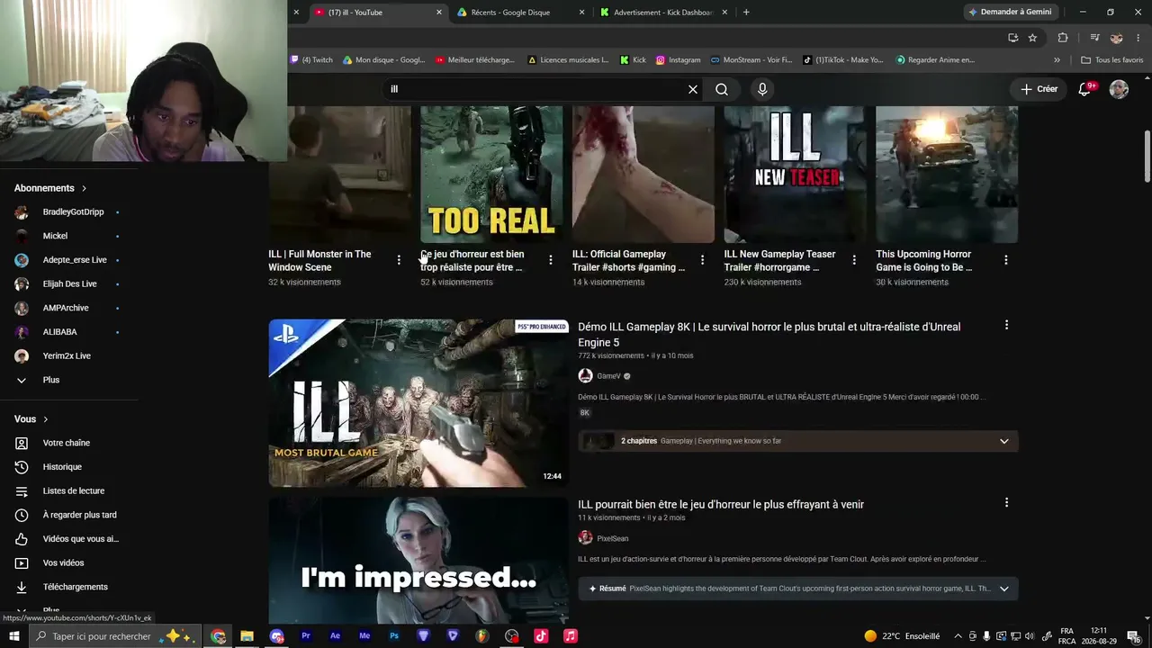Open the Twitch bookmark
Viewport: 1152px width, 648px height.
point(311,60)
